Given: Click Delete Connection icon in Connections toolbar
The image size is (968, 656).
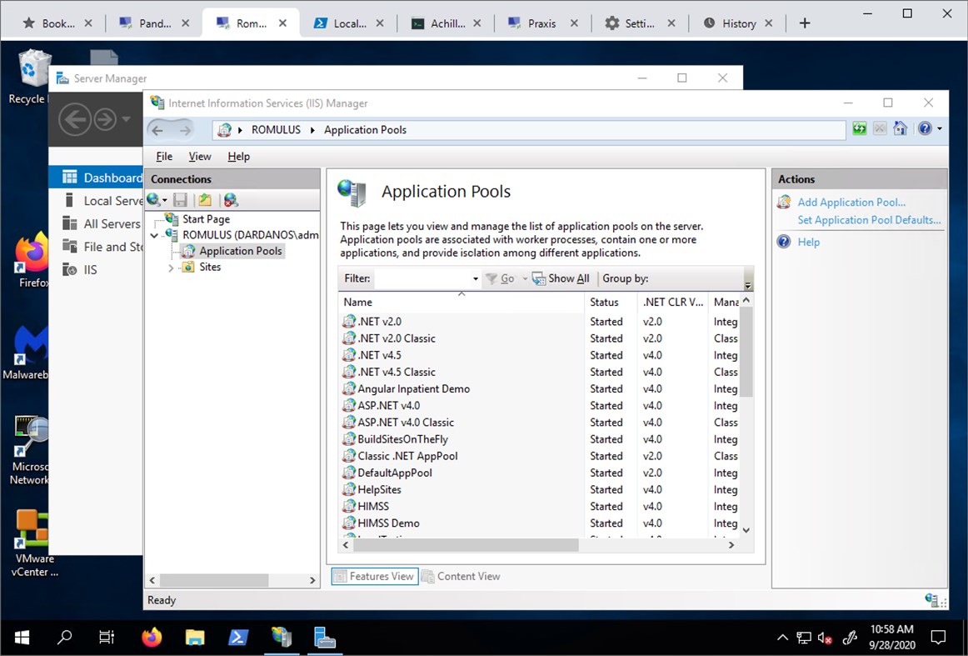Looking at the screenshot, I should tap(231, 199).
